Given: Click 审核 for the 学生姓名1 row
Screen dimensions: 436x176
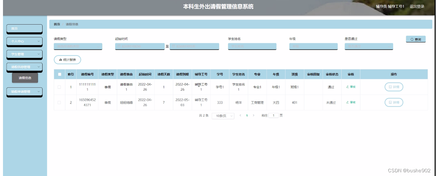Looking at the screenshot, I should 351,87.
